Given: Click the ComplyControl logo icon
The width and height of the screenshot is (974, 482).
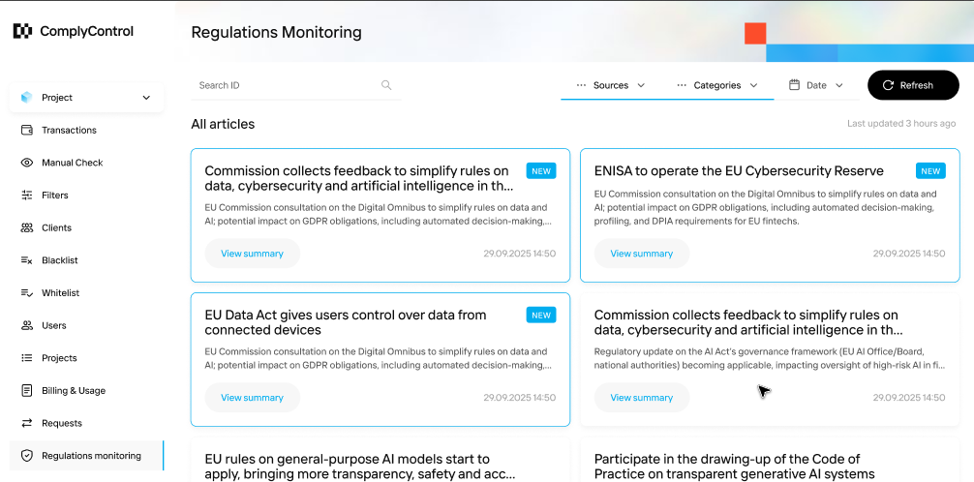Looking at the screenshot, I should coord(22,31).
